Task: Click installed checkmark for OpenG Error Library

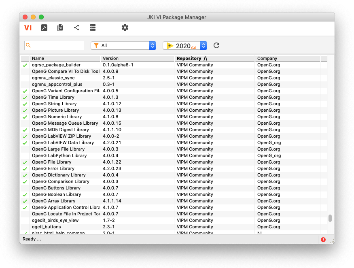Action: click(25, 169)
